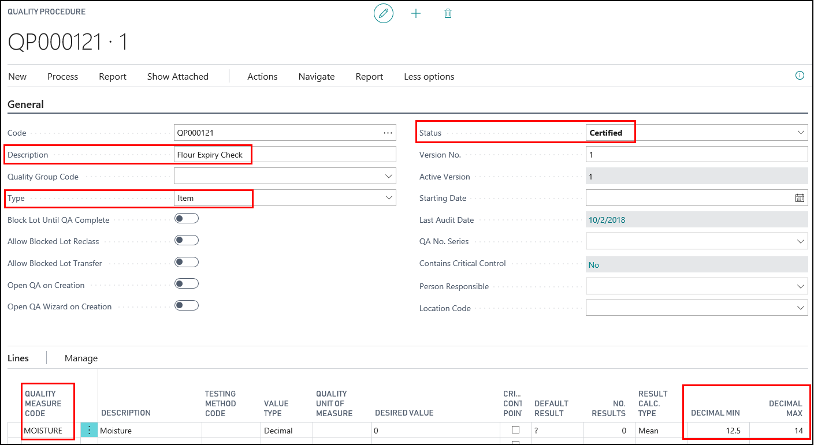Open the Process menu
Screen dimensions: 814x445
[x=62, y=77]
